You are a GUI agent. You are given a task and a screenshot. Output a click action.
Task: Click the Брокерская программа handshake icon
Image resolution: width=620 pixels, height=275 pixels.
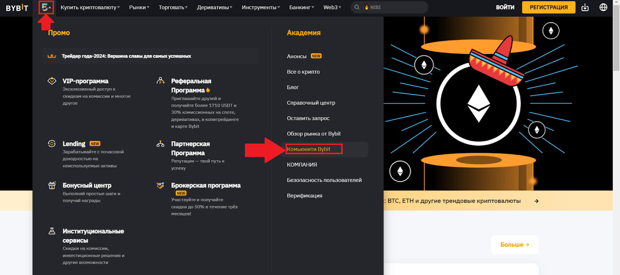[160, 185]
